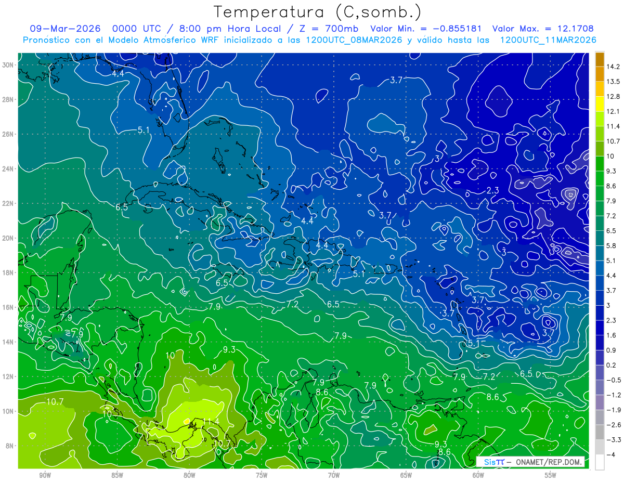This screenshot has width=624, height=482.
Task: Click the '0.9' color bar label
Action: pyautogui.click(x=611, y=350)
